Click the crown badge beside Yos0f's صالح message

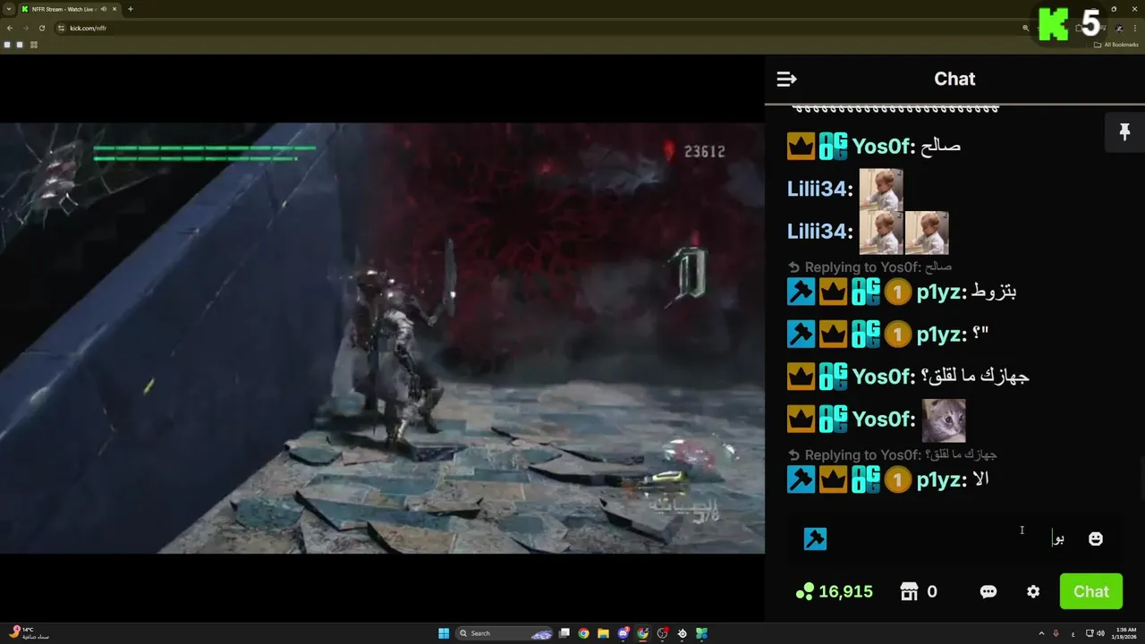coord(801,146)
